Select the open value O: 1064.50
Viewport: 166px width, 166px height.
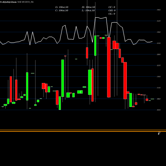click(62, 7)
